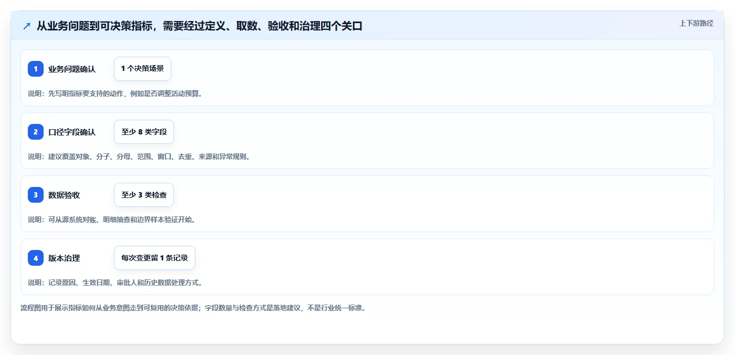This screenshot has height=355, width=735.
Task: Select the 至少 3 类检查 pill
Action: (x=144, y=195)
